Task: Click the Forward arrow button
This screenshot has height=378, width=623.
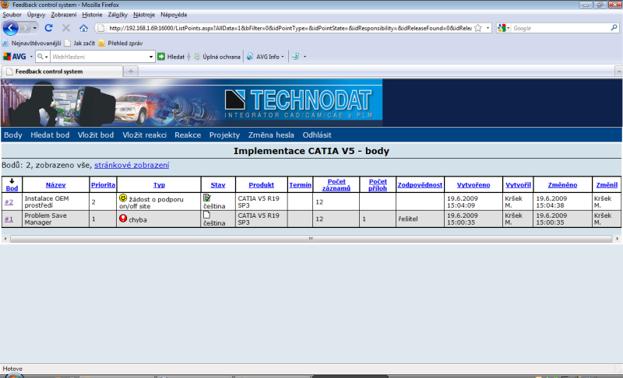Action: click(x=25, y=28)
